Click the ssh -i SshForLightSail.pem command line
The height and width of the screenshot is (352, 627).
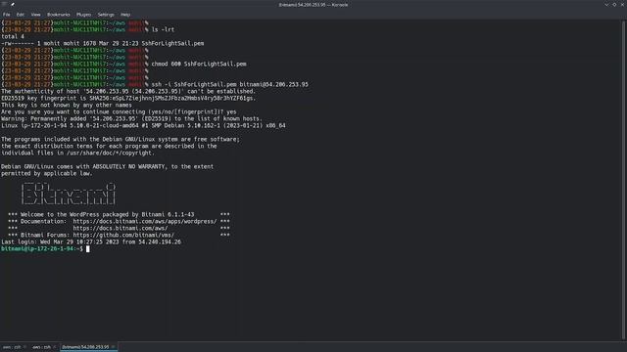(230, 85)
